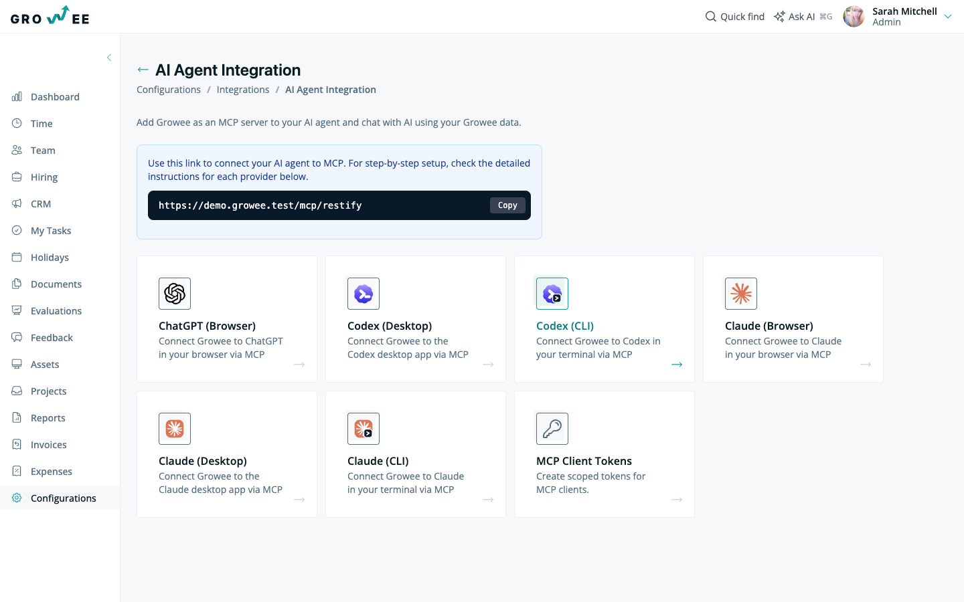
Task: Click the Expenses icon in the sidebar
Action: coord(17,472)
